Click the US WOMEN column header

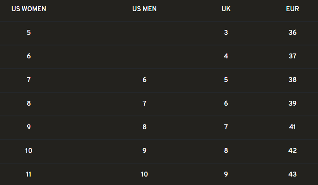[x=29, y=9]
